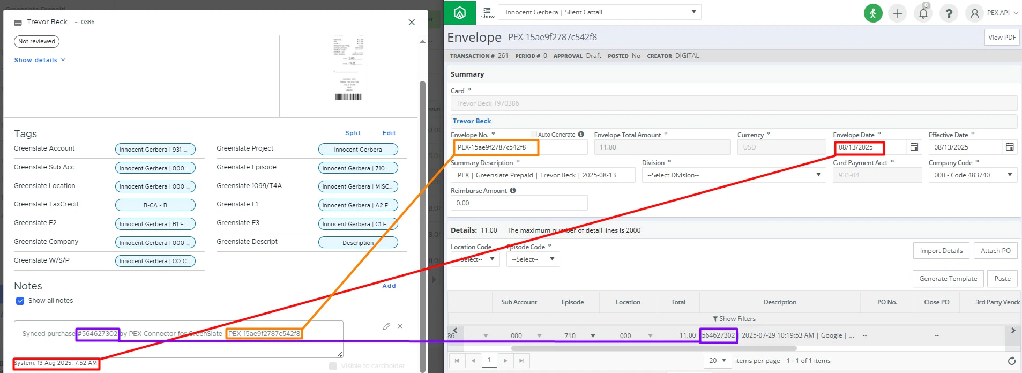This screenshot has width=1022, height=373.
Task: Toggle the Visible to cardholder checkbox
Action: tap(333, 366)
